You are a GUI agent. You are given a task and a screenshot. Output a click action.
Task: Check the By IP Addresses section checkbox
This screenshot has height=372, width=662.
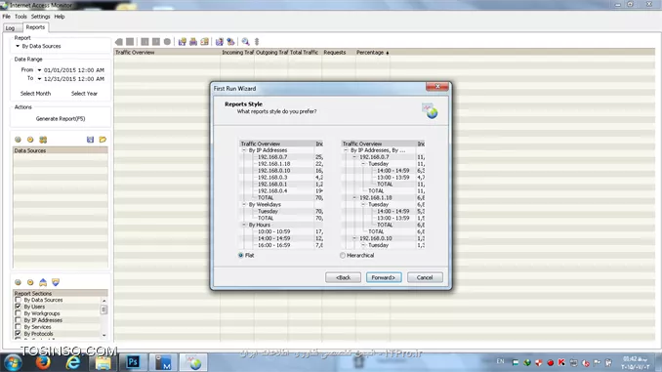[18, 320]
